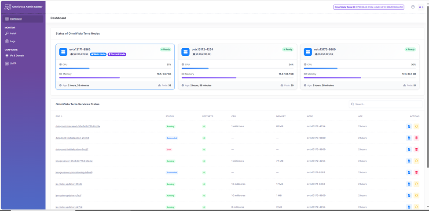Delete the errored datapond-initialization-9sdj7 pod
The image size is (429, 211).
[x=417, y=150]
